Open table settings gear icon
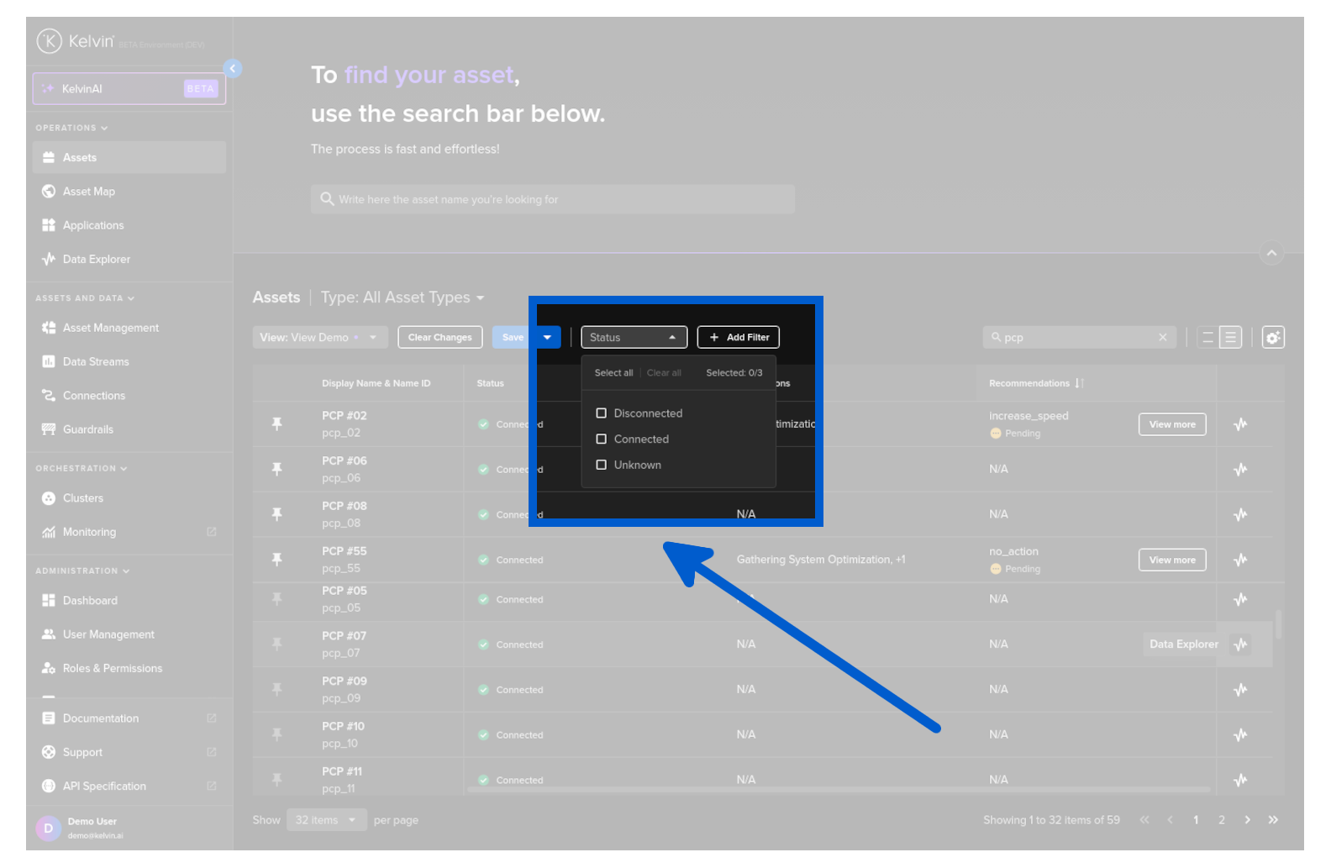This screenshot has height=868, width=1331. pyautogui.click(x=1273, y=338)
